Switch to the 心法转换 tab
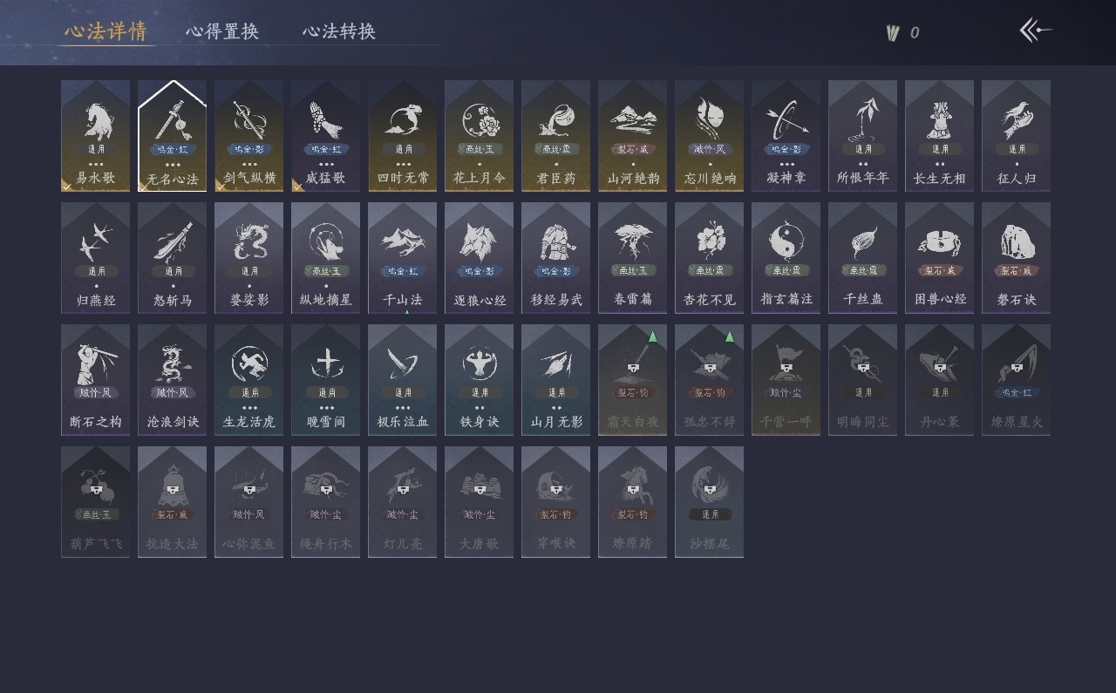This screenshot has width=1116, height=693. (339, 31)
